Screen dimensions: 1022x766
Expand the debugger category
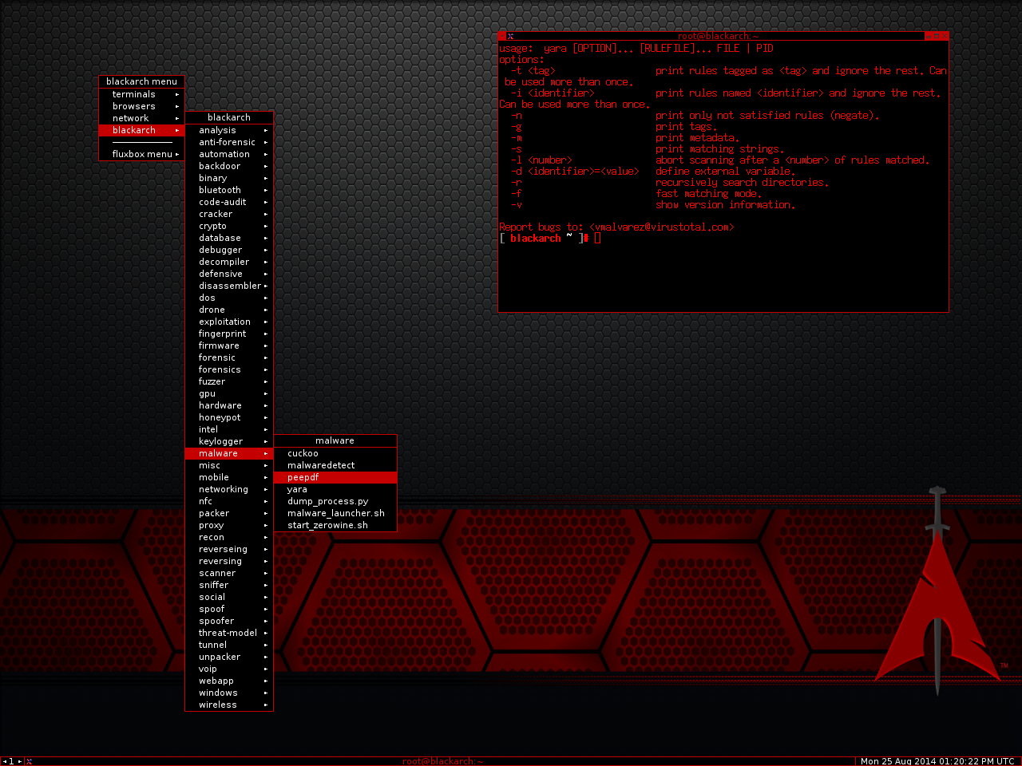[229, 250]
